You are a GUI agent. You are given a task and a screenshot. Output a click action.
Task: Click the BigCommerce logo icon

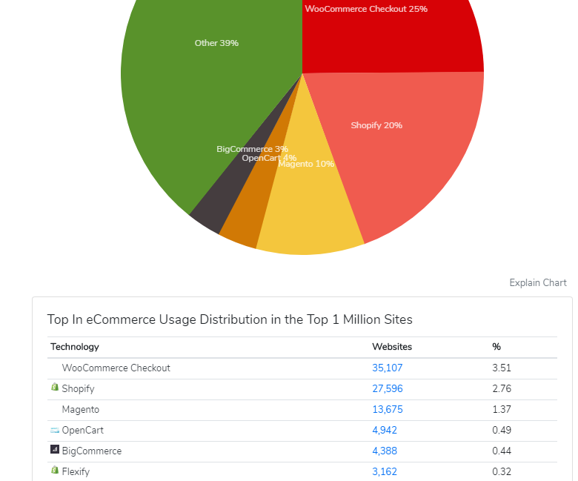click(55, 449)
